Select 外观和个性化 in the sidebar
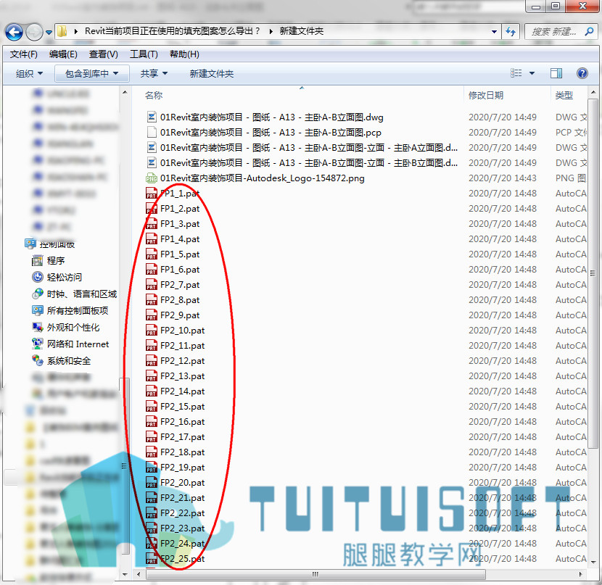Screen dimensions: 602x585 (73, 327)
